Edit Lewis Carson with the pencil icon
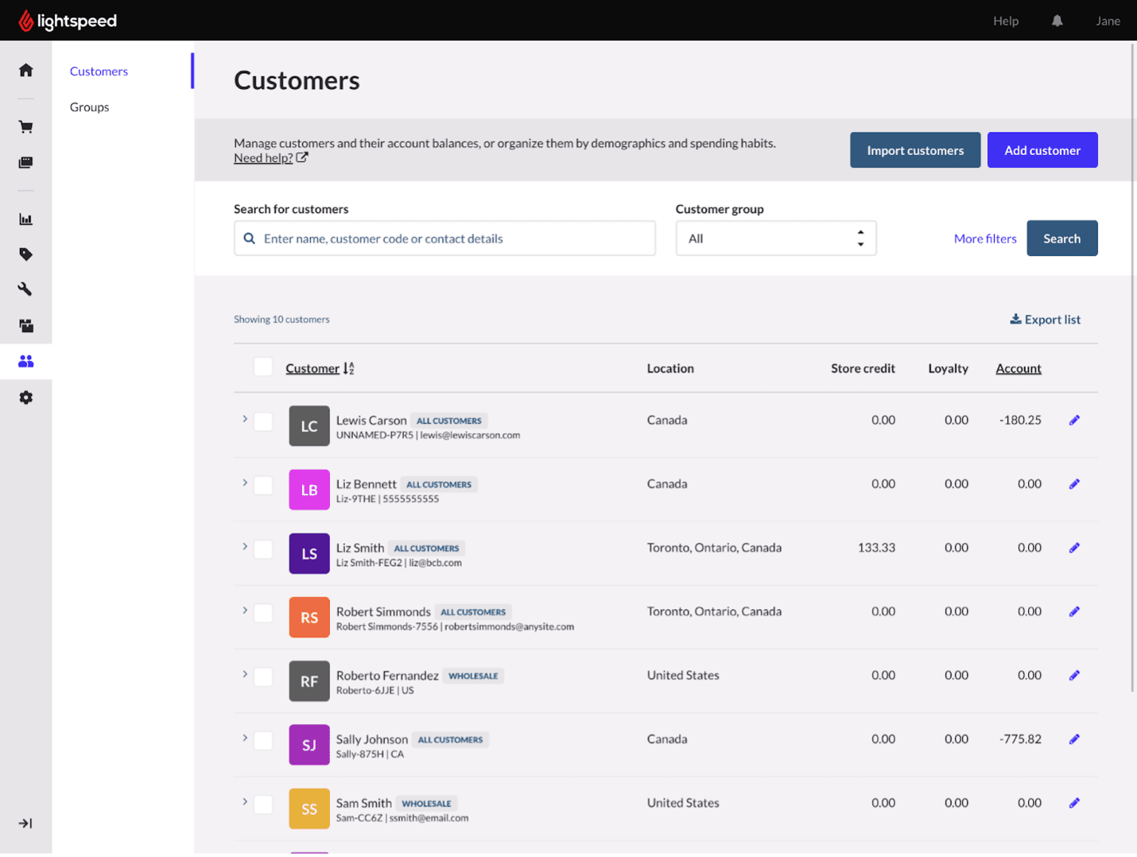This screenshot has width=1137, height=857. click(x=1074, y=420)
